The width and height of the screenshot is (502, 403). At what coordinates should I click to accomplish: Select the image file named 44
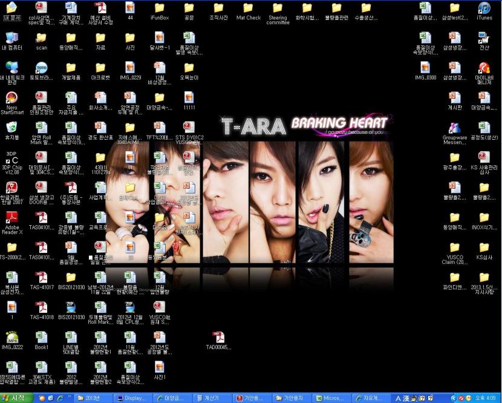(x=130, y=11)
